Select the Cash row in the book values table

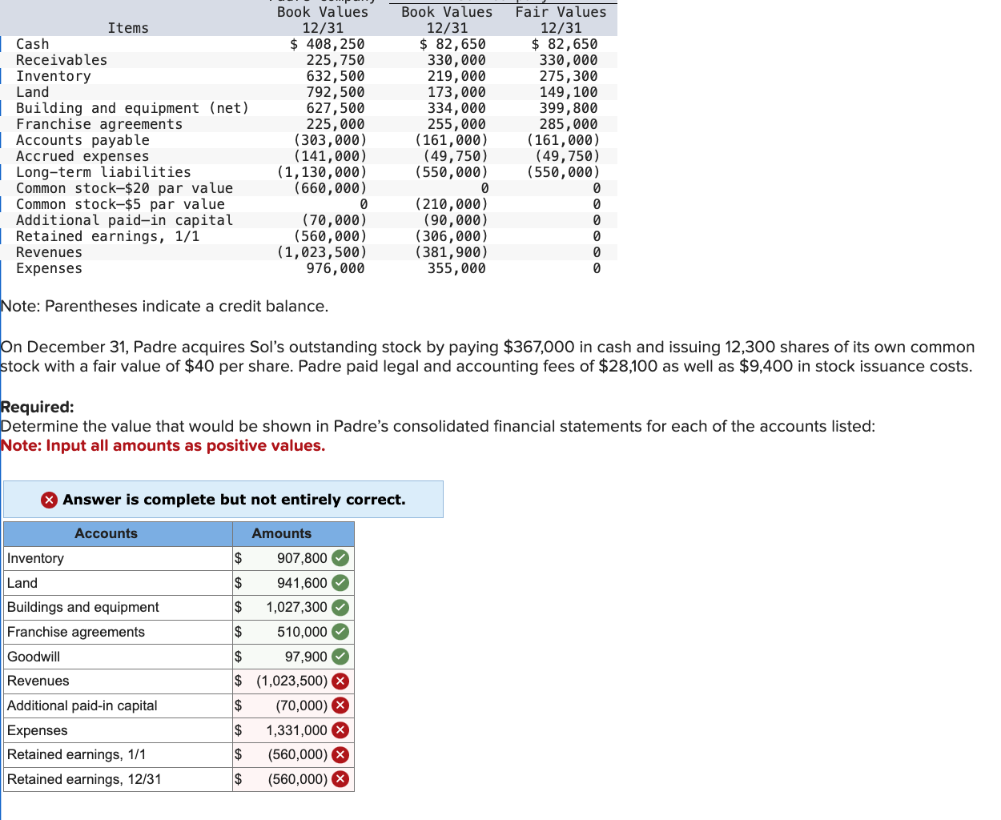(x=32, y=44)
